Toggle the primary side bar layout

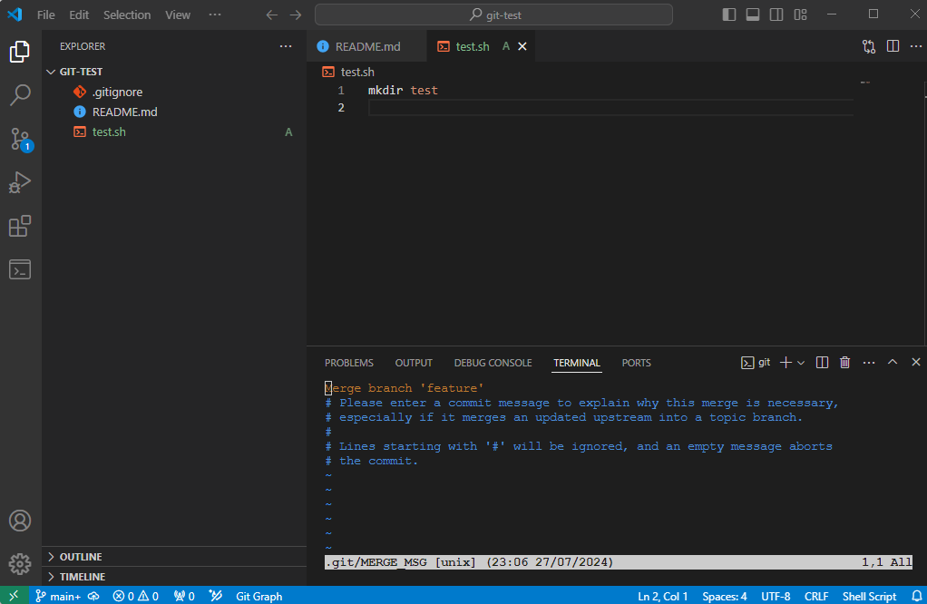[729, 15]
